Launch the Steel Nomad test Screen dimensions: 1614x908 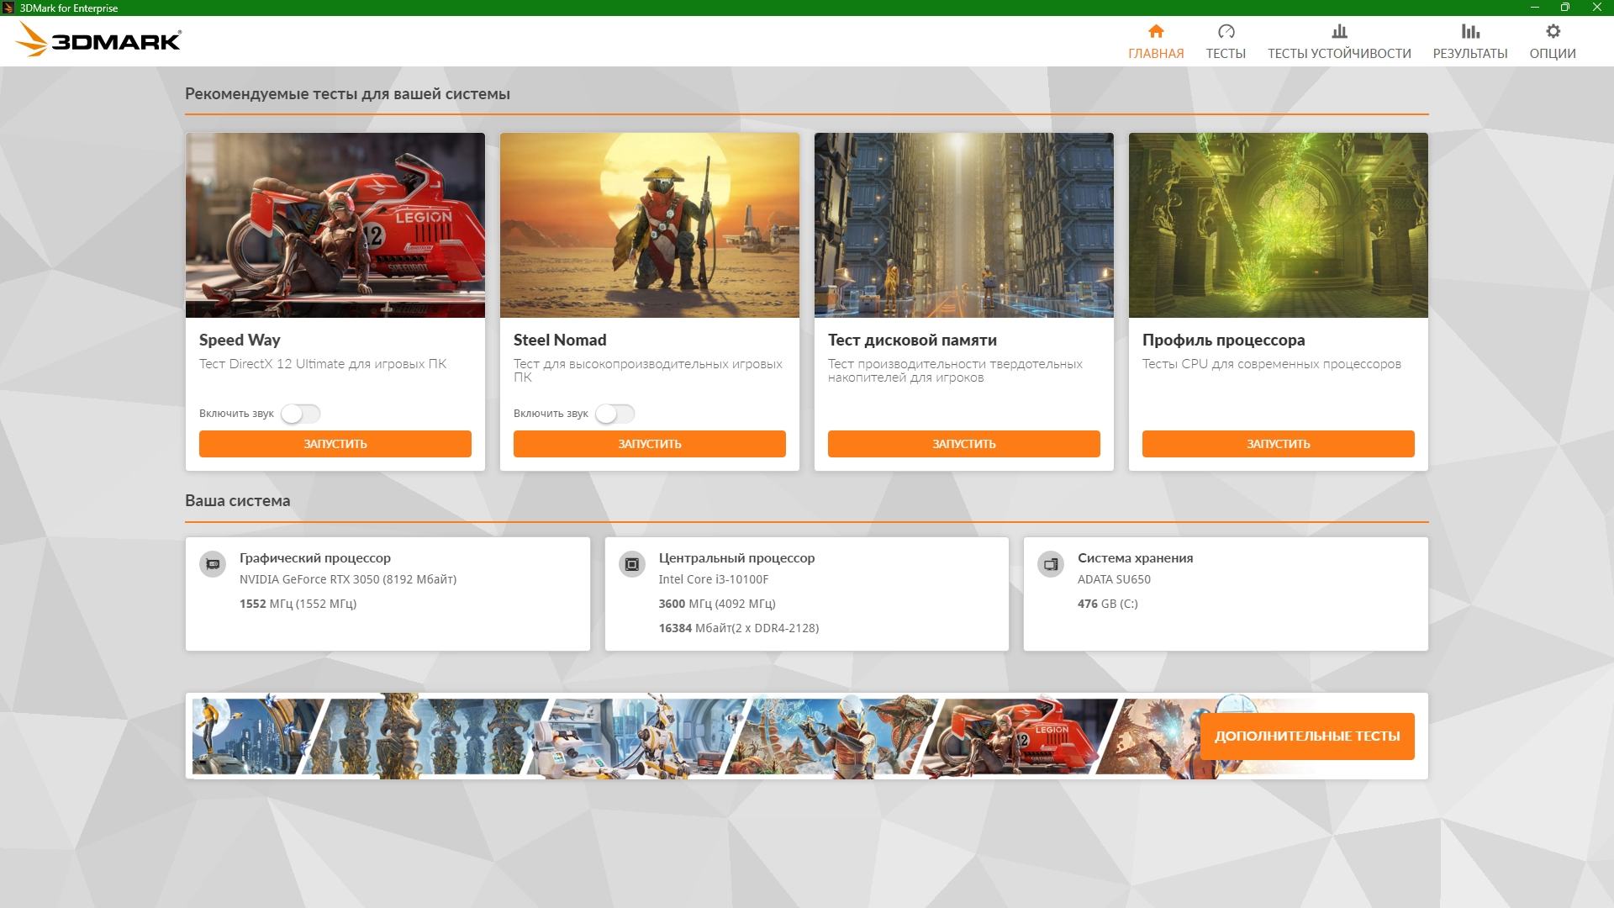[649, 444]
